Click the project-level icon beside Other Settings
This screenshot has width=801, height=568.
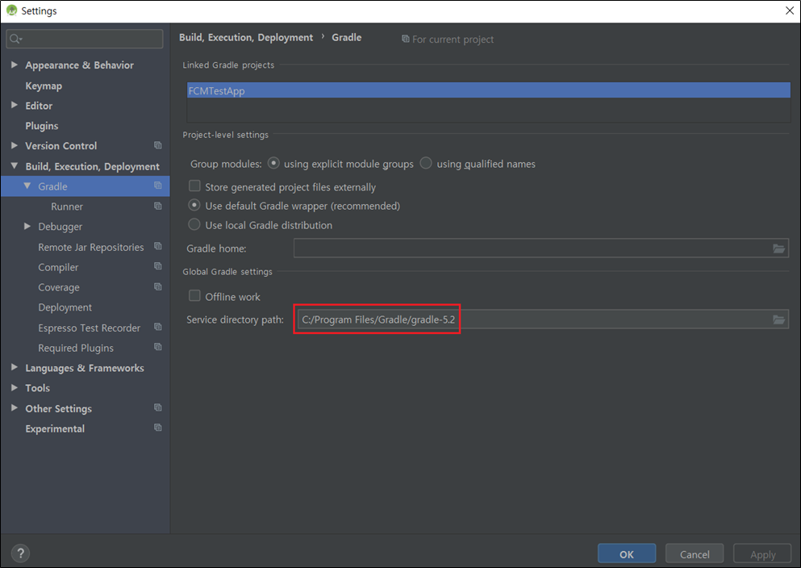tap(158, 407)
